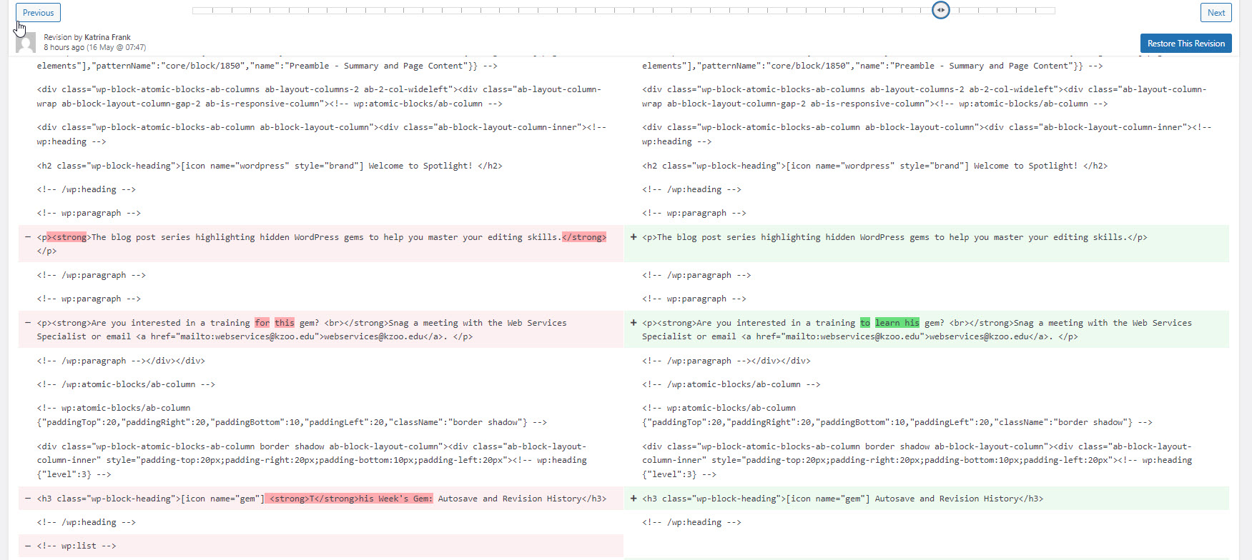Click the Previous revision button
Image resolution: width=1252 pixels, height=560 pixels.
pyautogui.click(x=39, y=13)
